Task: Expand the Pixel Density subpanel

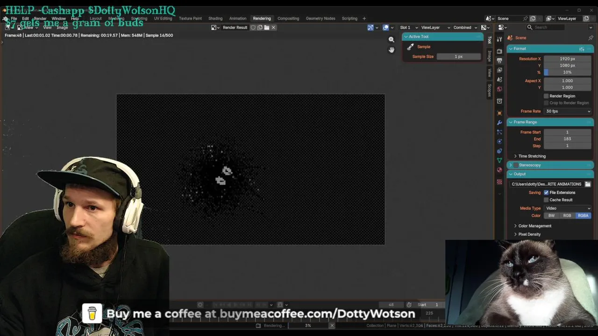Action: point(529,234)
